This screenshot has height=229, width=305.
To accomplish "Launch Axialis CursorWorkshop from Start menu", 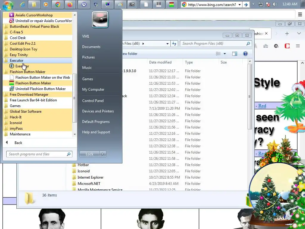I will pos(38,15).
